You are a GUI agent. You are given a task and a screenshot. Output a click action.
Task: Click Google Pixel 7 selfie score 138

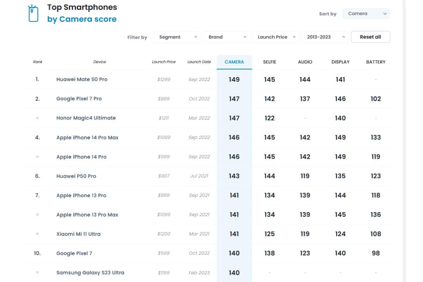point(270,253)
